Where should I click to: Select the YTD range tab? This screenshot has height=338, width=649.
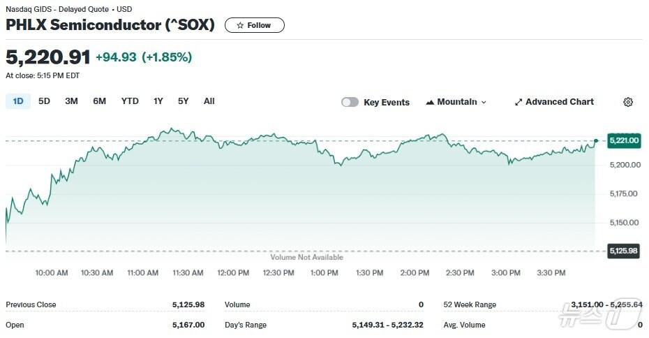click(x=130, y=101)
